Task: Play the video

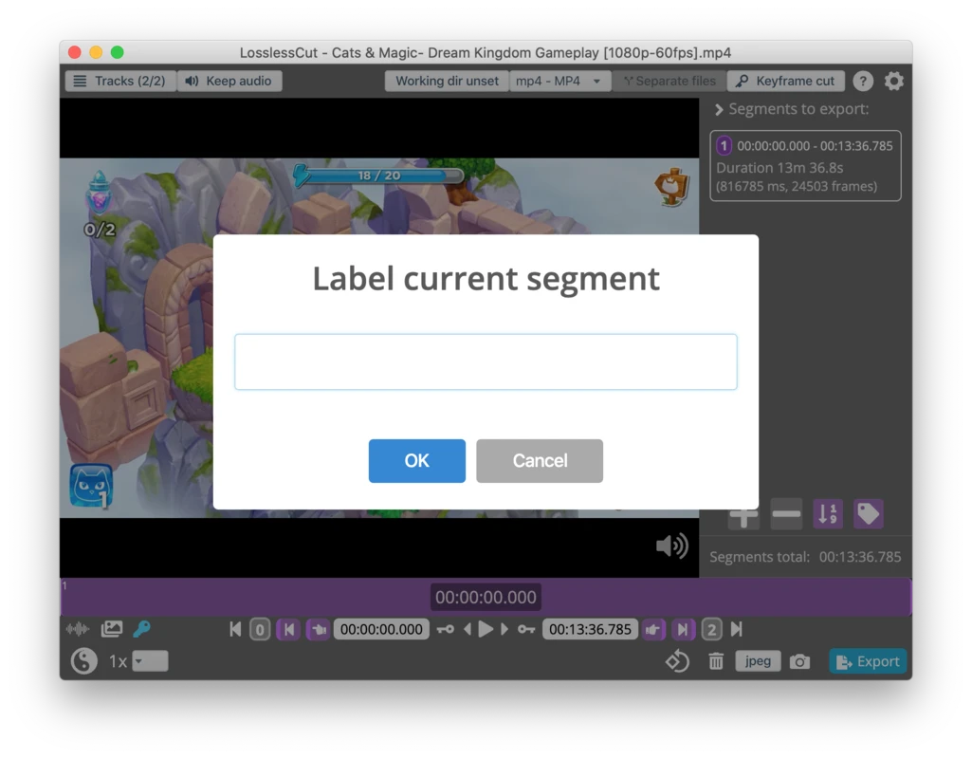Action: click(x=486, y=629)
